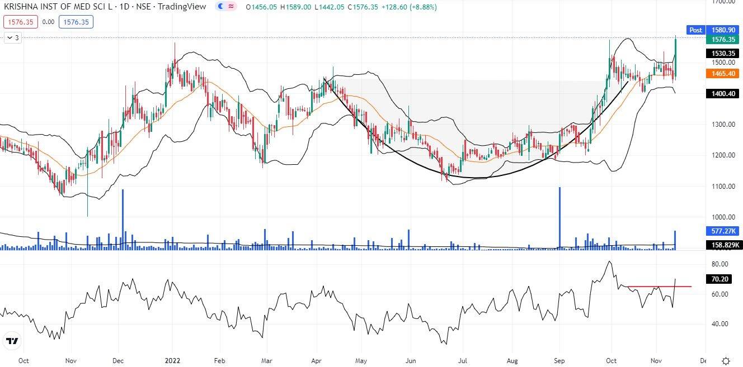Image resolution: width=743 pixels, height=367 pixels.
Task: Expand the collapsed indicator legend showing 3
Action: pos(13,38)
